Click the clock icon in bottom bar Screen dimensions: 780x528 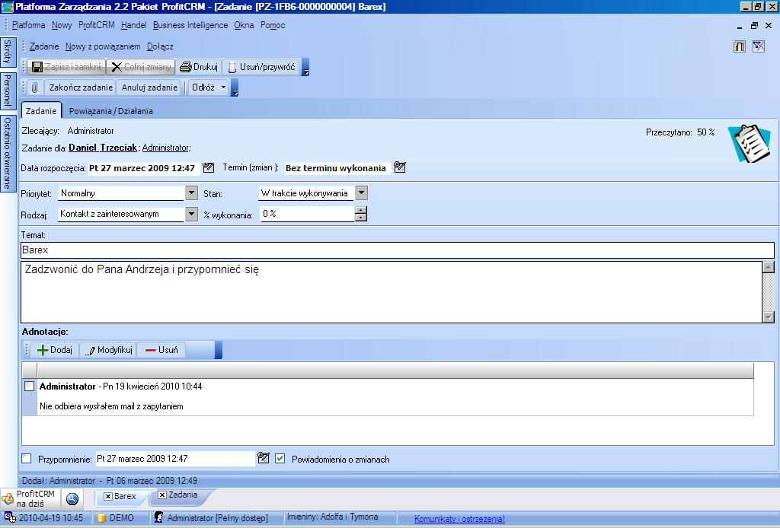pyautogui.click(x=72, y=499)
